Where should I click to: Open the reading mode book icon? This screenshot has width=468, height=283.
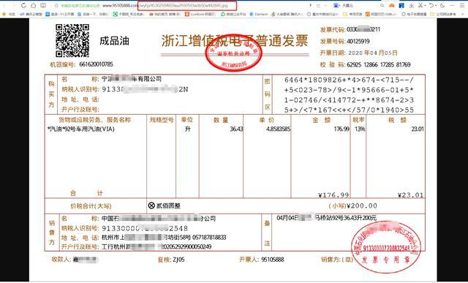click(43, 5)
